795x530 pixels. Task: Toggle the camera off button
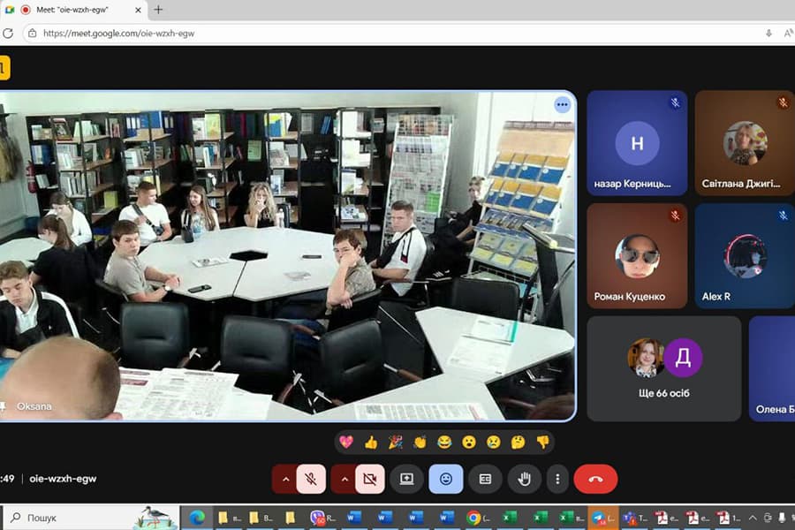(x=370, y=479)
